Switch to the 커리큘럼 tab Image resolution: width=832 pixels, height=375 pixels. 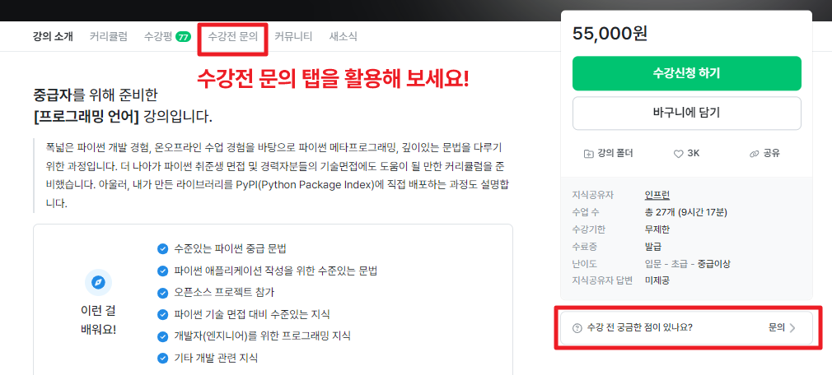click(108, 36)
